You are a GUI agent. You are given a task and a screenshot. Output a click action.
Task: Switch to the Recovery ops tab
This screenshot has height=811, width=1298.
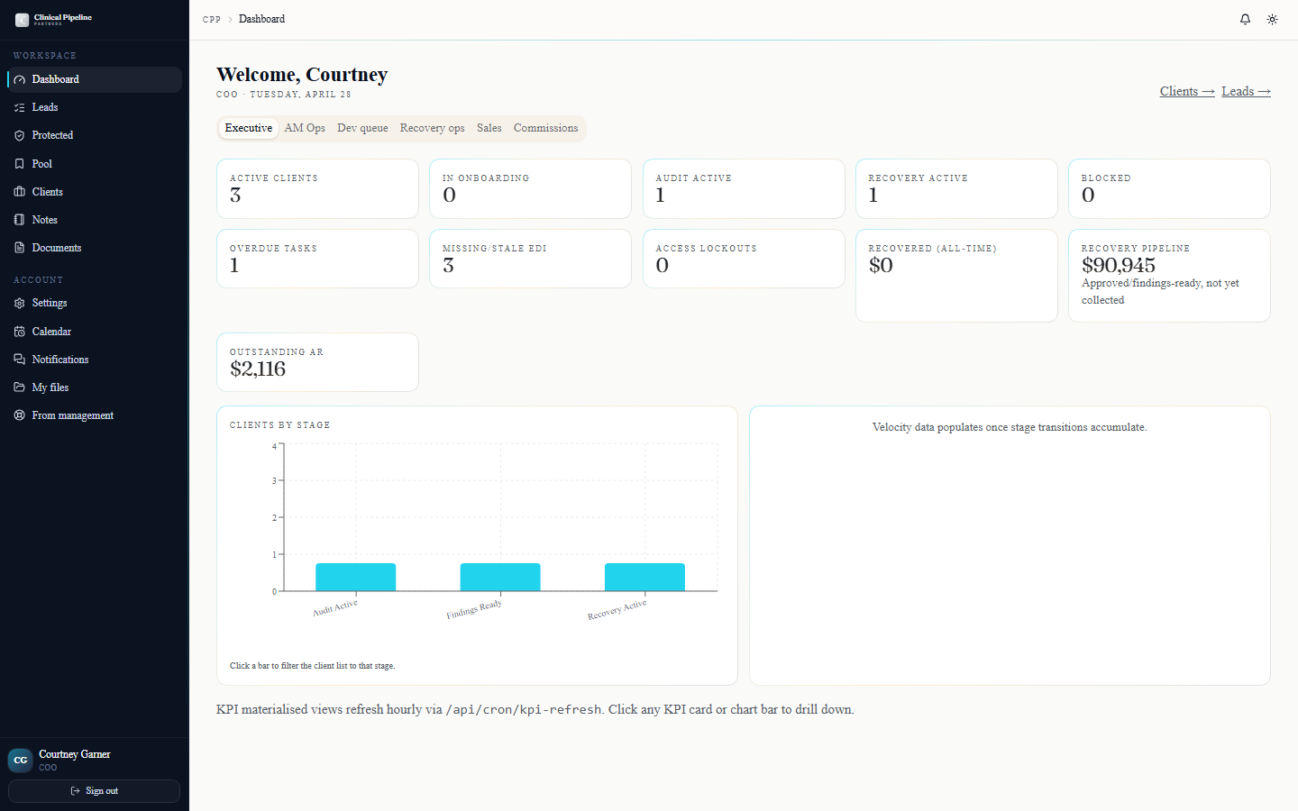(433, 128)
